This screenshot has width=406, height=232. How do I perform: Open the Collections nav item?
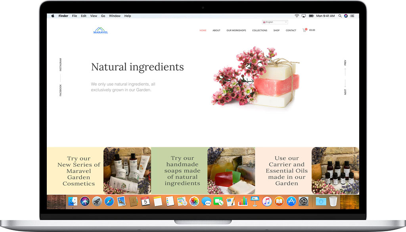tap(260, 31)
